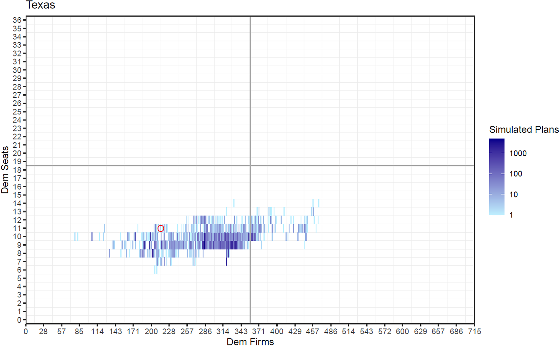Image resolution: width=560 pixels, height=346 pixels.
Task: Click y-axis label '21'
Action: click(x=17, y=145)
